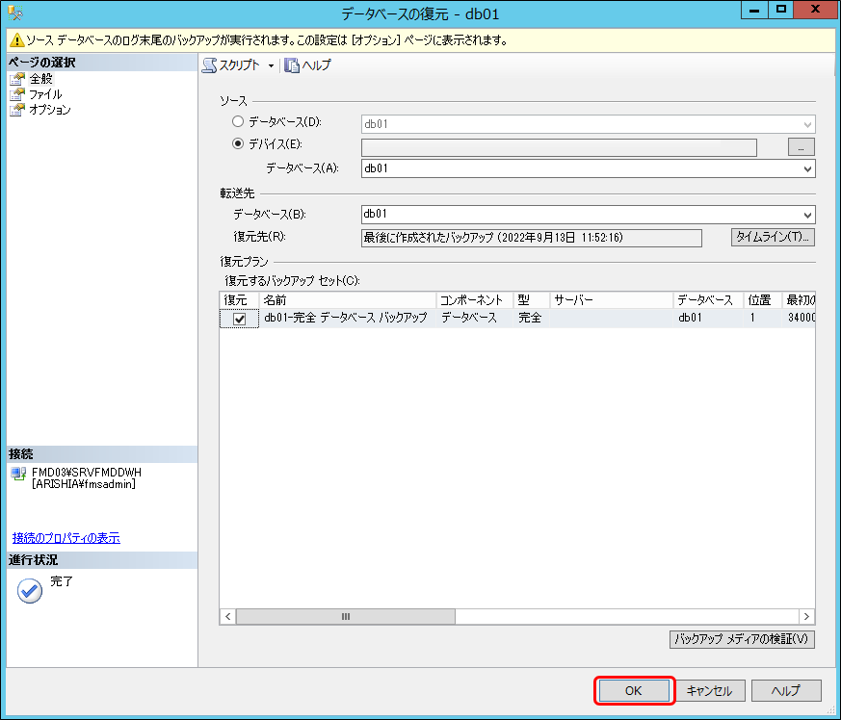This screenshot has height=720, width=841.
Task: Open 接続のプロパティの表示 link
Action: pyautogui.click(x=66, y=538)
